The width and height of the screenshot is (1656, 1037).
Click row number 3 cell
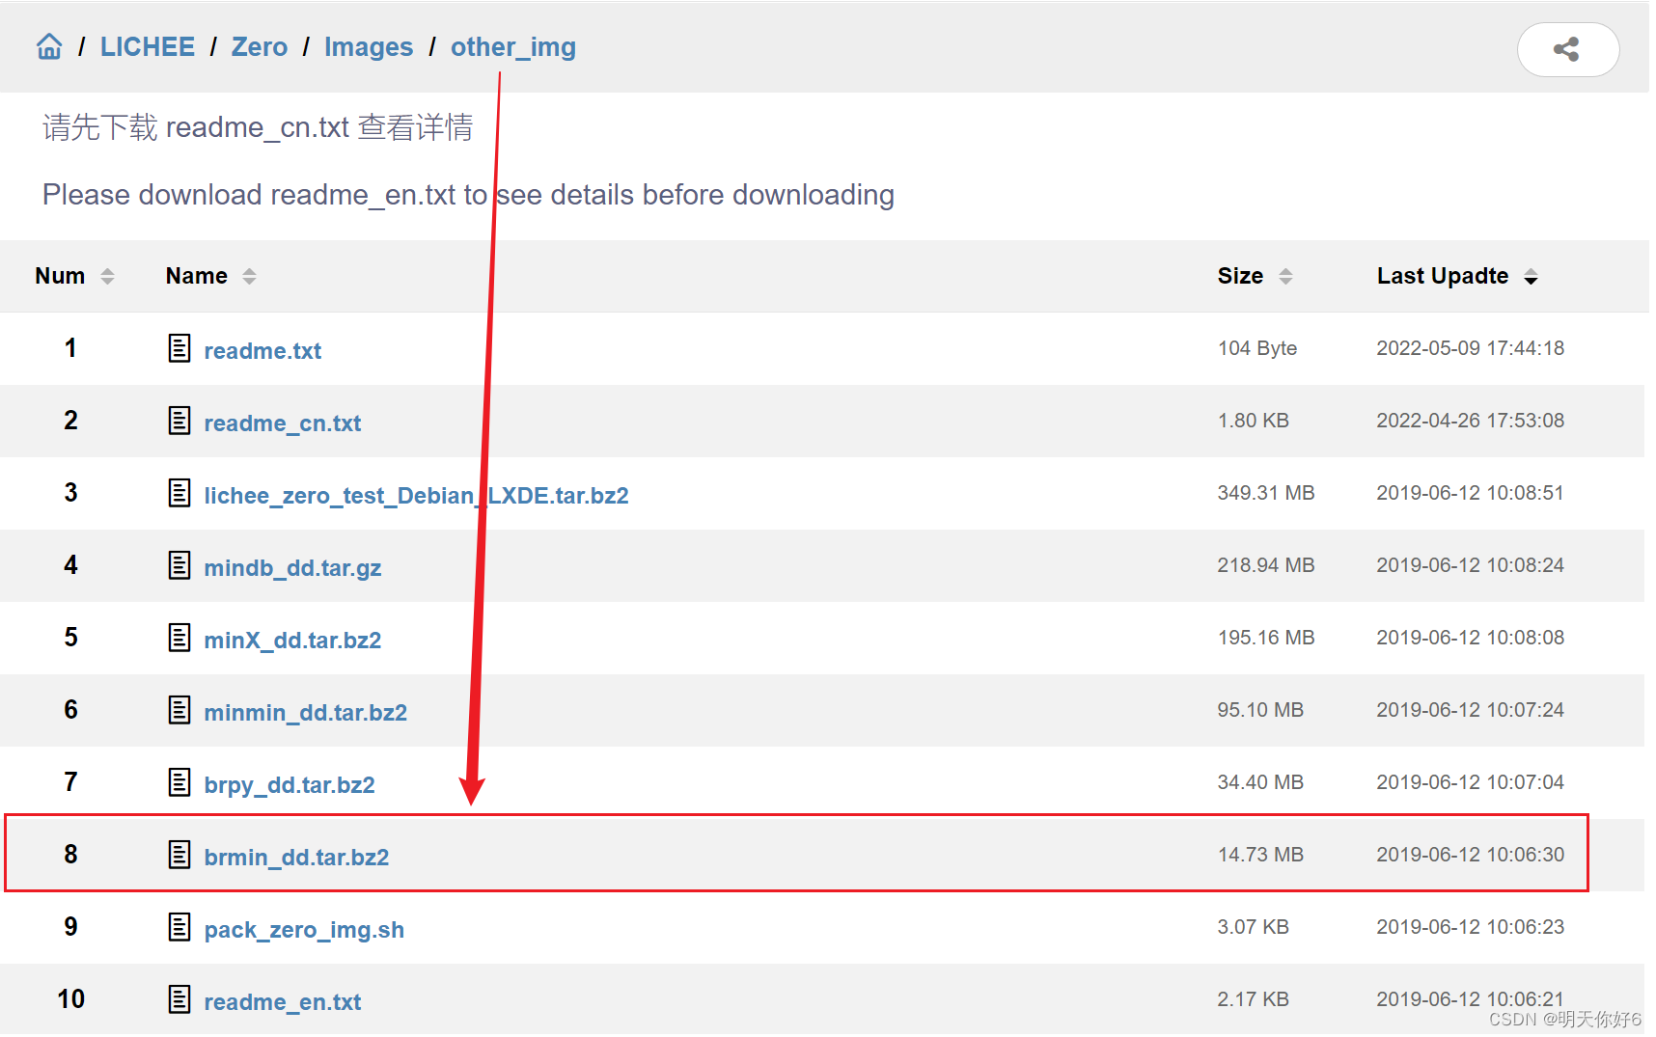tap(70, 493)
